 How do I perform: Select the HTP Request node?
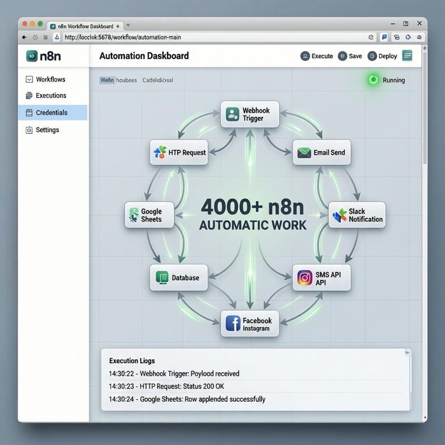point(179,152)
